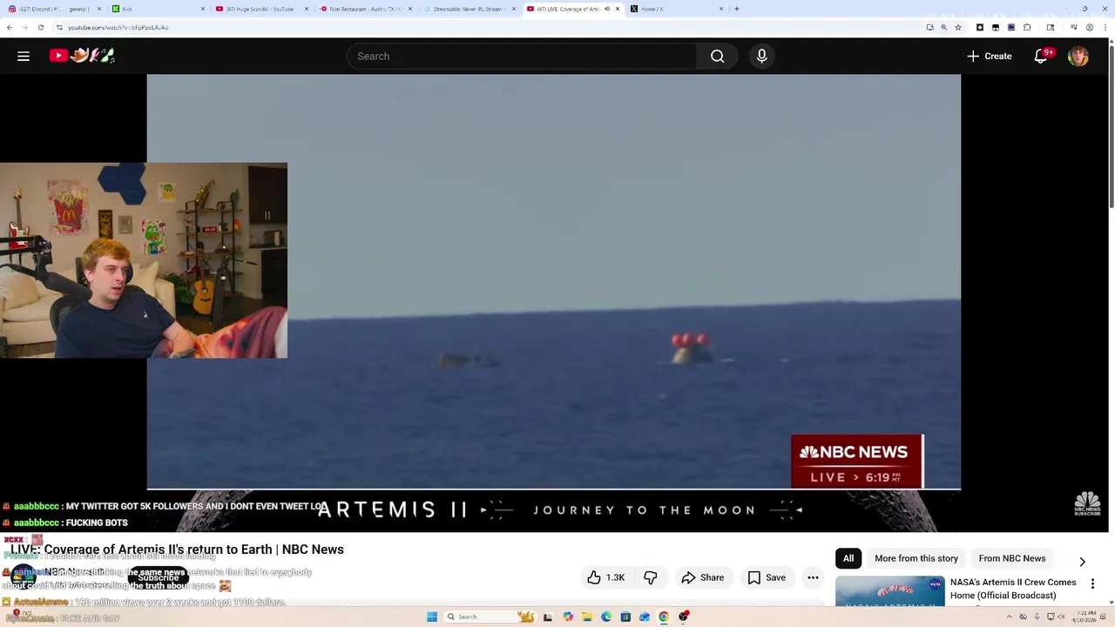Screen dimensions: 1115x627
Task: Open the browser zoom indicator
Action: pyautogui.click(x=943, y=27)
